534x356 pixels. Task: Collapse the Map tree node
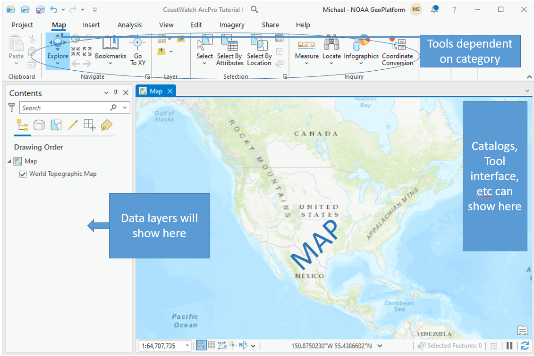coord(10,161)
